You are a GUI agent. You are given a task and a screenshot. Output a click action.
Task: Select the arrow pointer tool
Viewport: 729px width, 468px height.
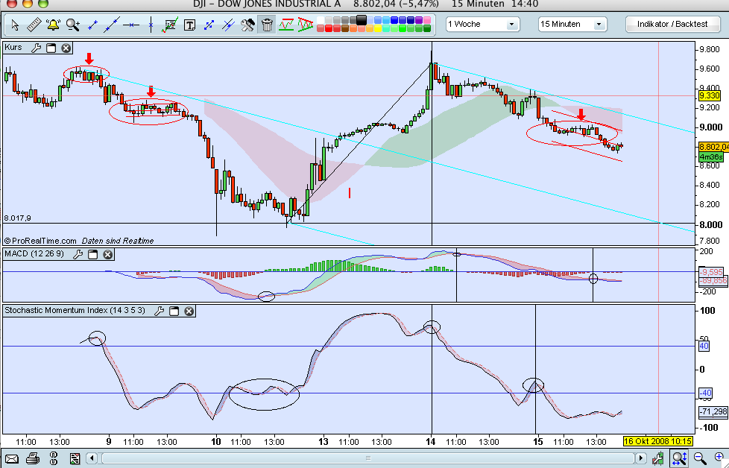click(15, 25)
